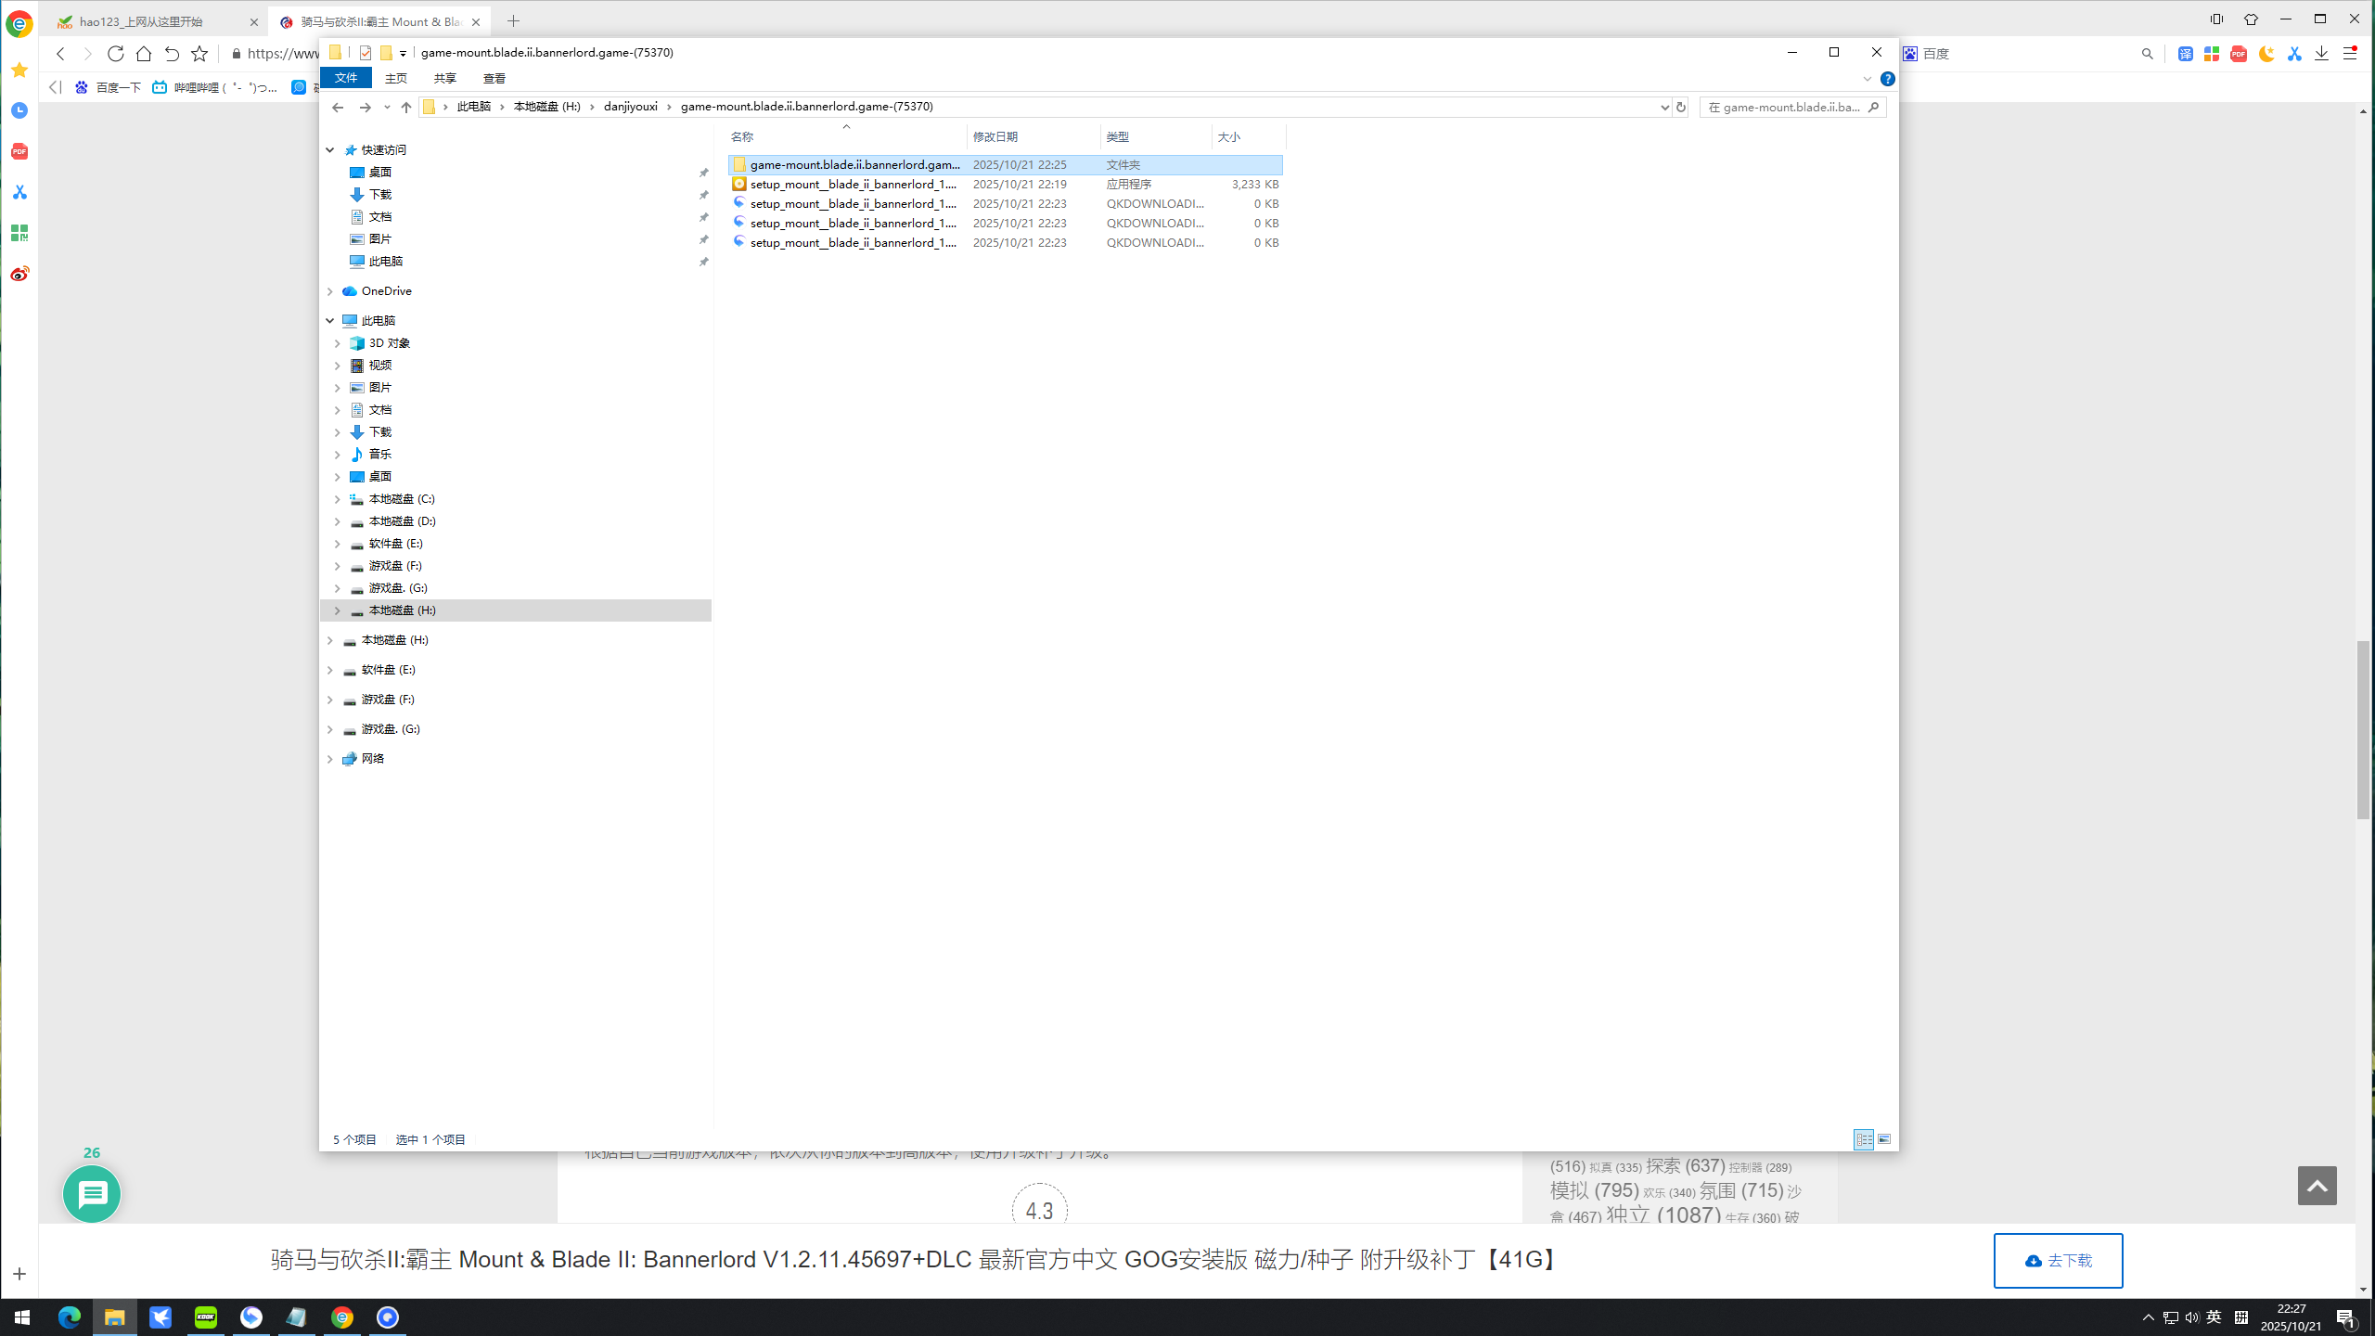2375x1336 pixels.
Task: Open the 查看 ribbon tab
Action: tap(494, 79)
